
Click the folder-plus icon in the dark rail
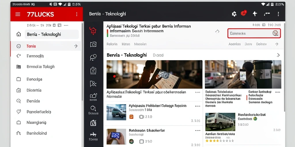tap(93, 96)
